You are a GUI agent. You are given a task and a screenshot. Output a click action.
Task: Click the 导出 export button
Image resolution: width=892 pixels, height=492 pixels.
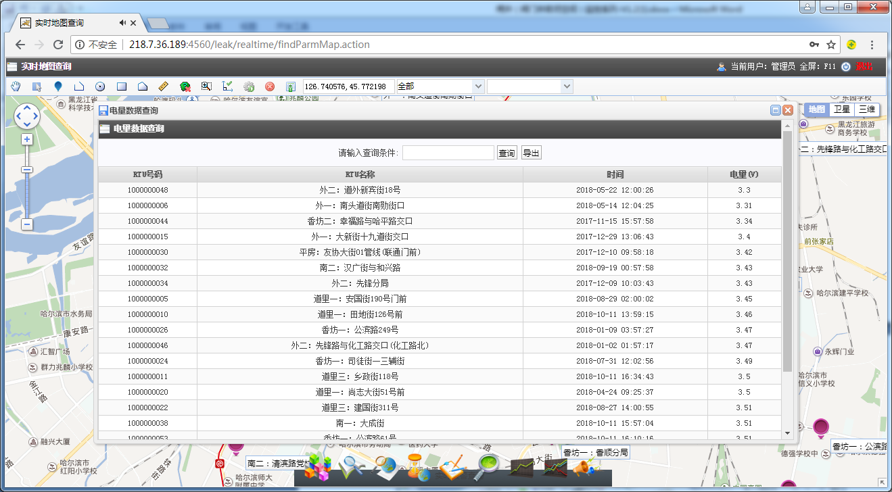pos(531,153)
